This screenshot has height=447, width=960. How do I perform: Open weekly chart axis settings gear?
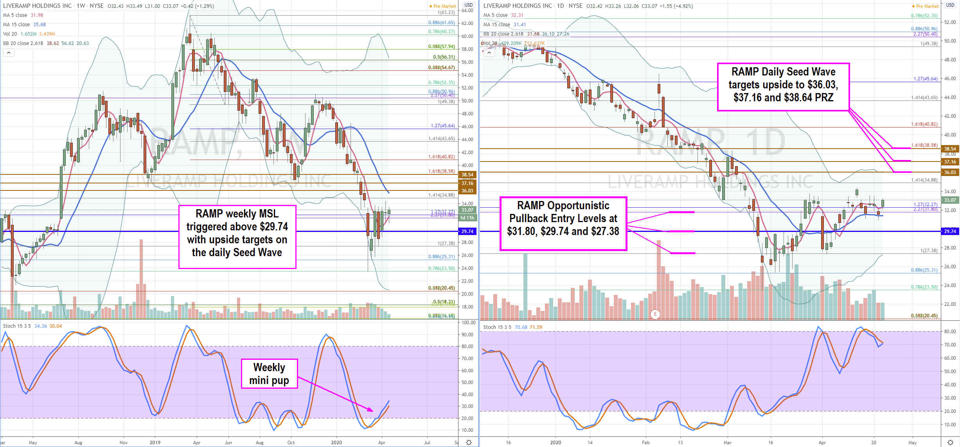469,442
